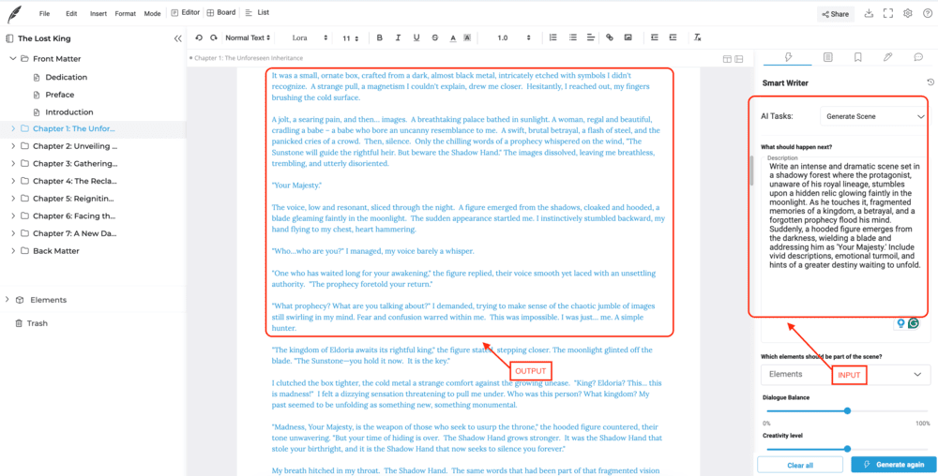Switch to the bookmark panel tab

click(x=858, y=57)
